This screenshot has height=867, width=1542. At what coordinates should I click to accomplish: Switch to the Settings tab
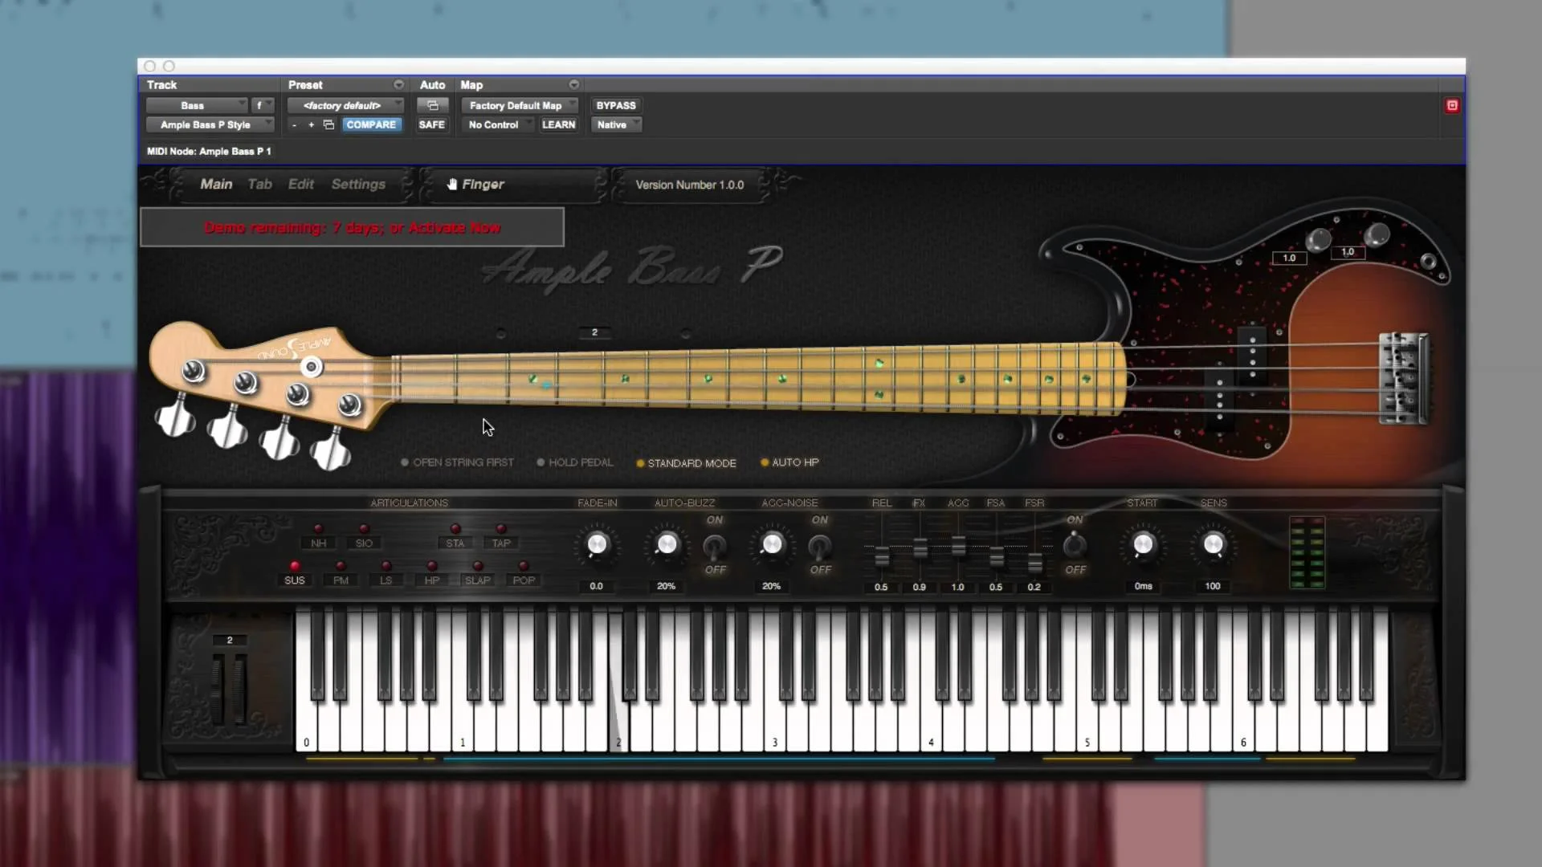point(358,184)
